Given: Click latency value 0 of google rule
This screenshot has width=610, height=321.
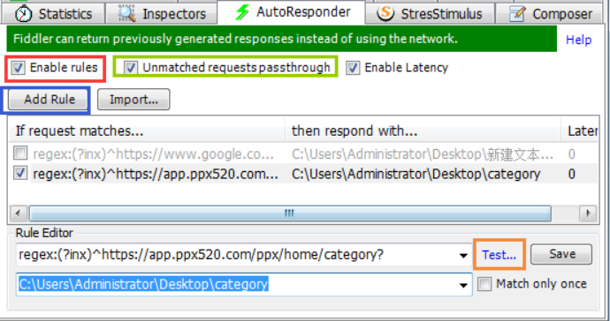Looking at the screenshot, I should [x=571, y=154].
